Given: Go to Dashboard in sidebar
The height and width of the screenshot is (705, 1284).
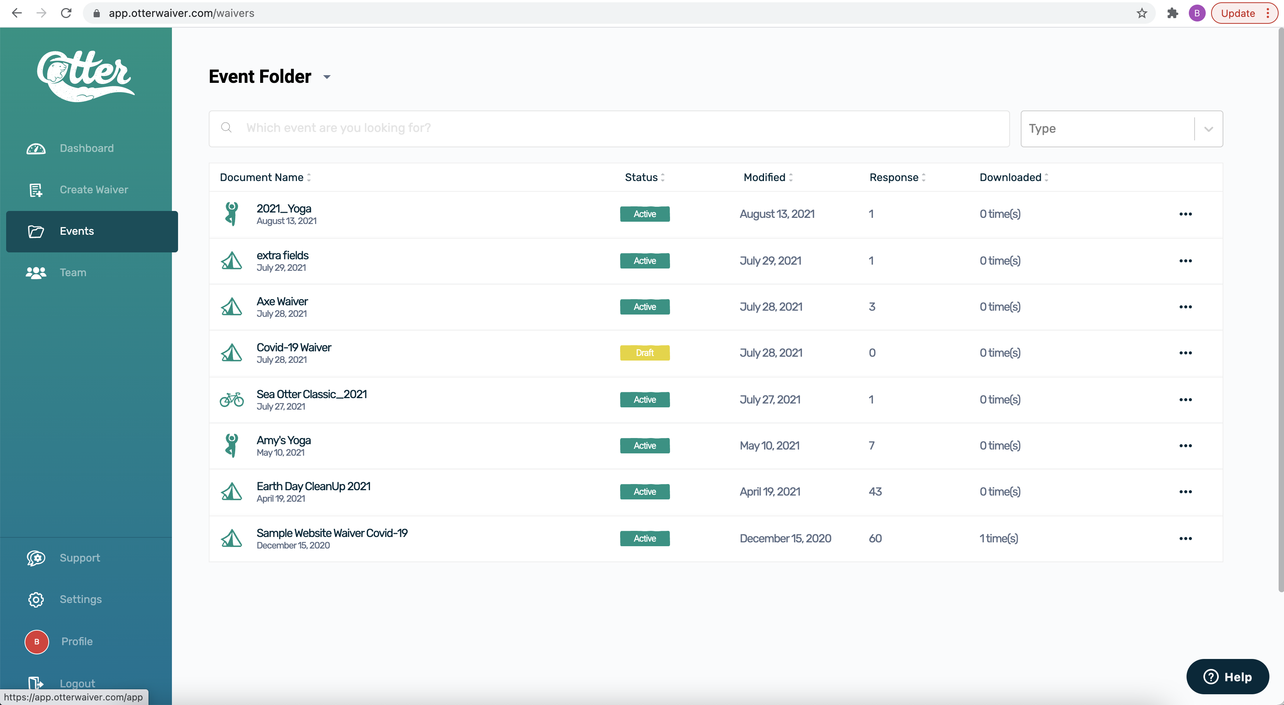Looking at the screenshot, I should (86, 148).
